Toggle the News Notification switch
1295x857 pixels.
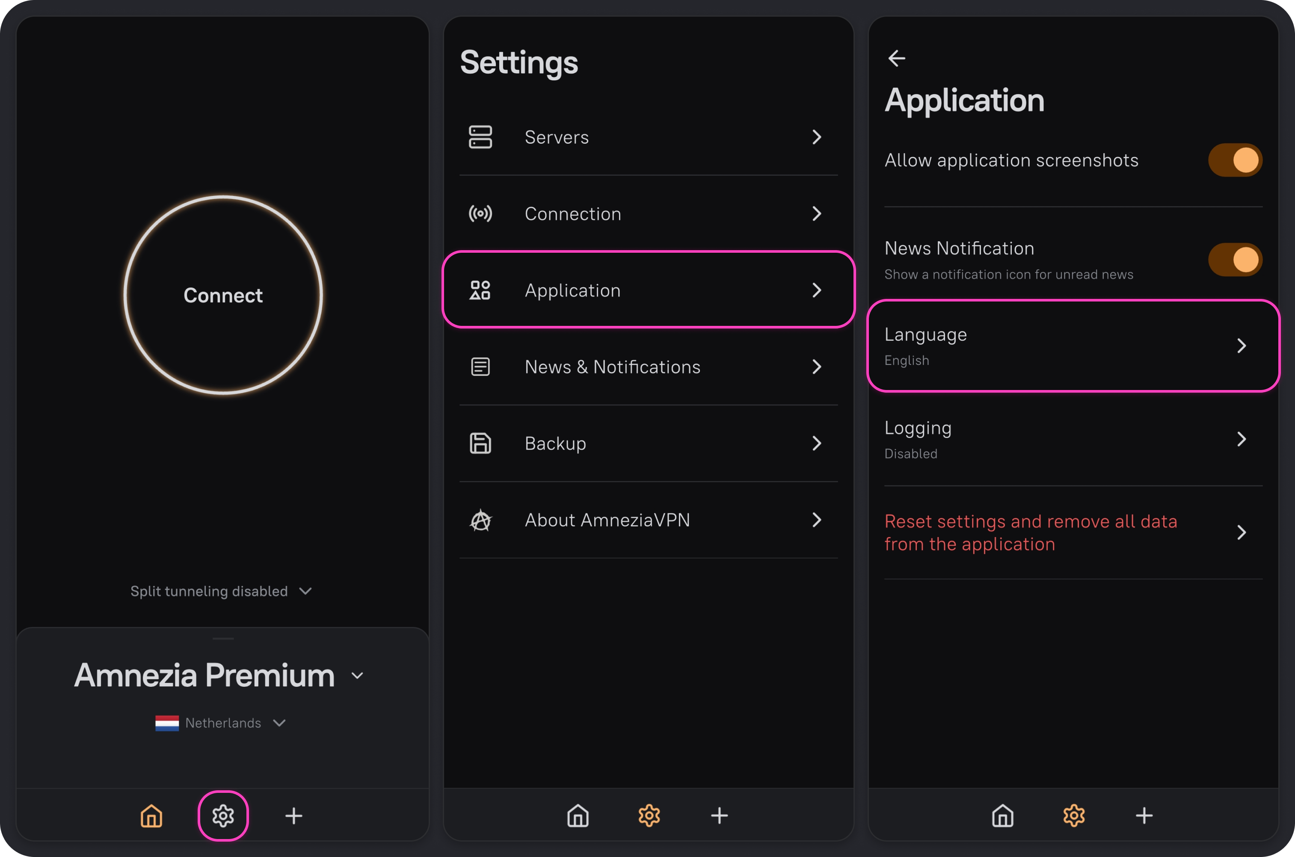(1235, 260)
